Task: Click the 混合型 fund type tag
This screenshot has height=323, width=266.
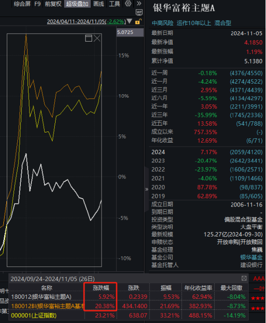Action: (222, 23)
